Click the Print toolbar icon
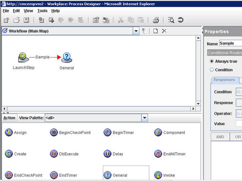Viewport: 242px width, 181px height. click(156, 20)
